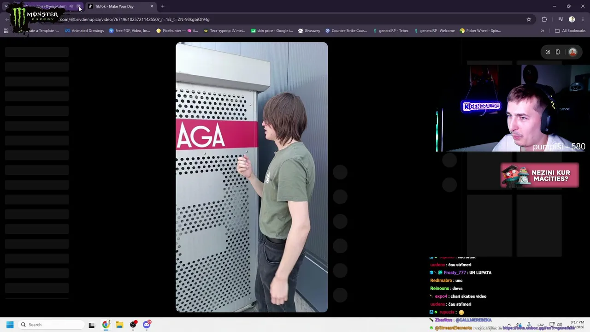Open the Giveaway bookmark
The height and width of the screenshot is (332, 590).
[x=309, y=31]
